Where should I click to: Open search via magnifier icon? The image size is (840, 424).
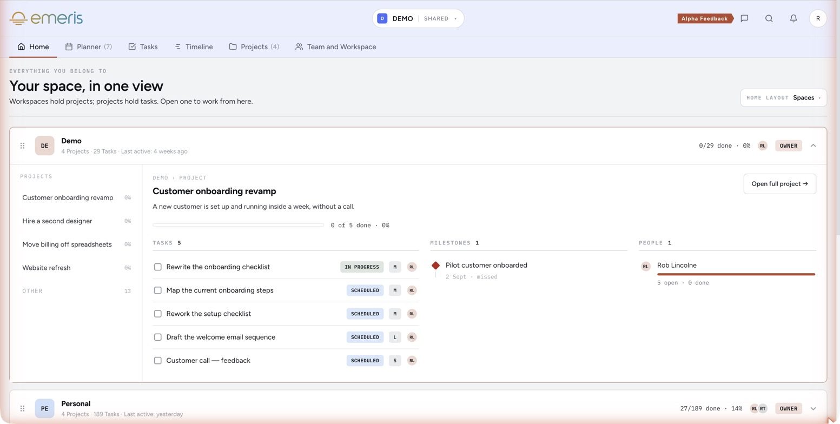pos(769,18)
